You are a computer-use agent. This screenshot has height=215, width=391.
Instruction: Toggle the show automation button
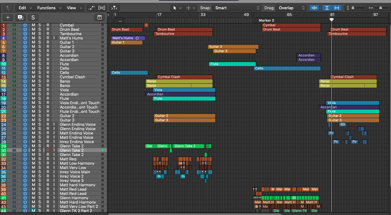point(91,8)
